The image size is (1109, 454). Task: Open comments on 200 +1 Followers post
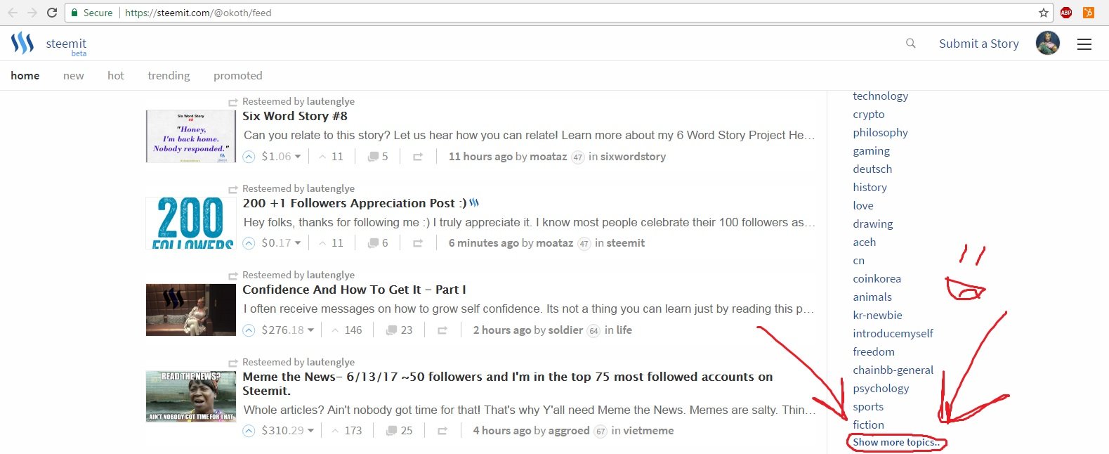(378, 243)
